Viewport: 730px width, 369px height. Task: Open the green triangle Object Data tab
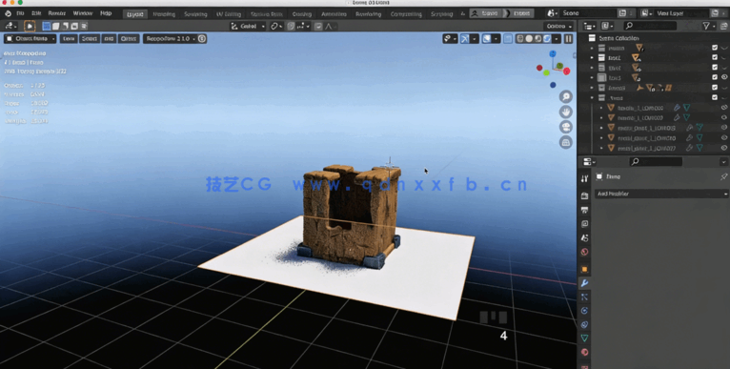click(x=584, y=338)
